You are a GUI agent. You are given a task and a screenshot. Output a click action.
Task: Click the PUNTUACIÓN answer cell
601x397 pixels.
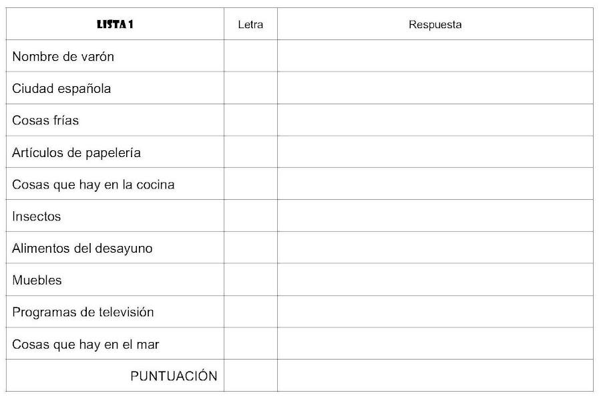point(435,376)
